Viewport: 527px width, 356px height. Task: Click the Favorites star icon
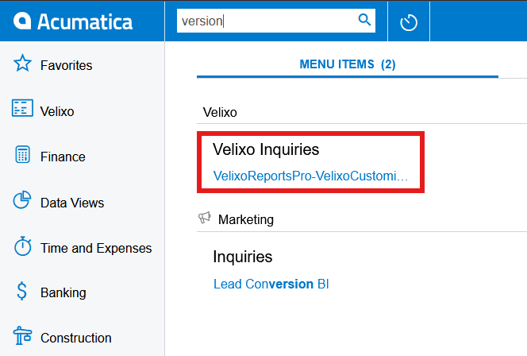(22, 64)
